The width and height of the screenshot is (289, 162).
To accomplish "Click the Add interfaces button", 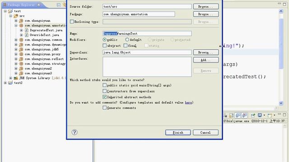I will click(x=206, y=60).
